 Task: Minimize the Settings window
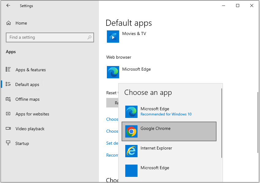[x=224, y=6]
